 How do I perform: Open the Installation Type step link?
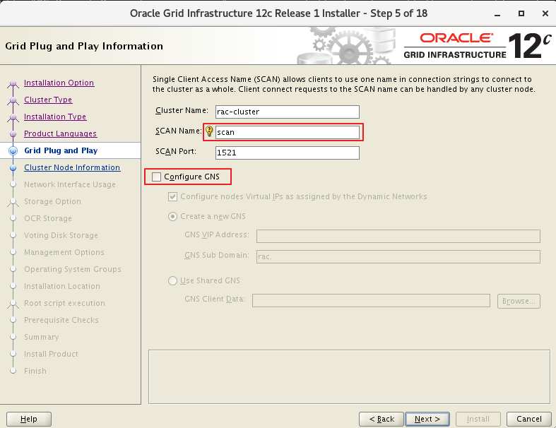pyautogui.click(x=55, y=117)
